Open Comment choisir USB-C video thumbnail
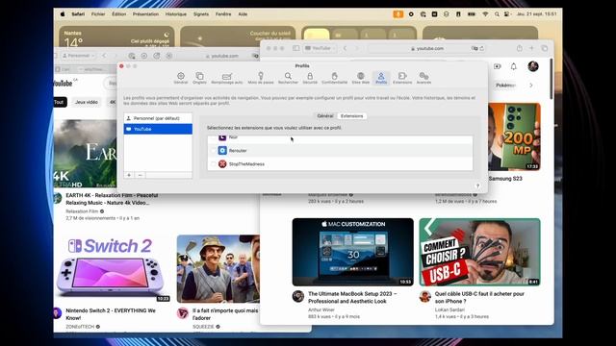This screenshot has height=346, width=616. (479, 252)
